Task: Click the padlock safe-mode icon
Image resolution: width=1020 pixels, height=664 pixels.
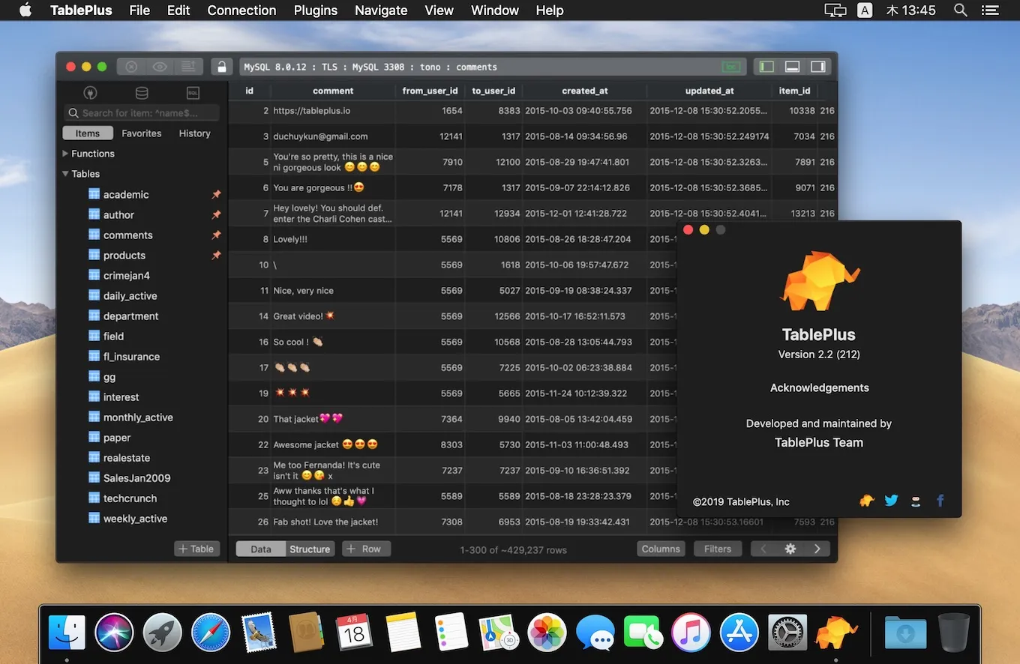Action: [221, 67]
